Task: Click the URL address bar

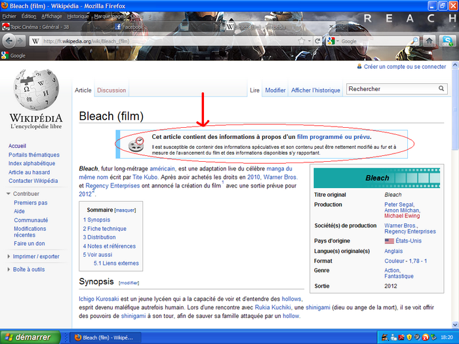Action: 169,41
